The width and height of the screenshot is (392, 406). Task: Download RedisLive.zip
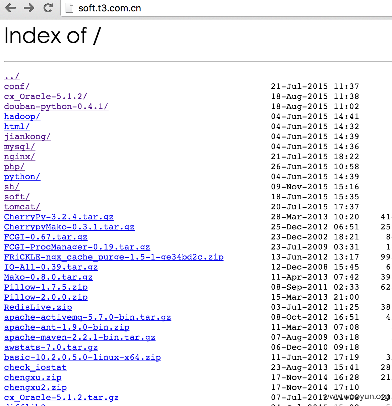pos(38,307)
